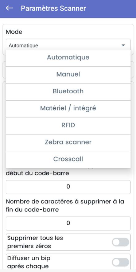The width and height of the screenshot is (136, 272).
Task: Click Diffuser un bip après chaque label
Action: click(29, 262)
